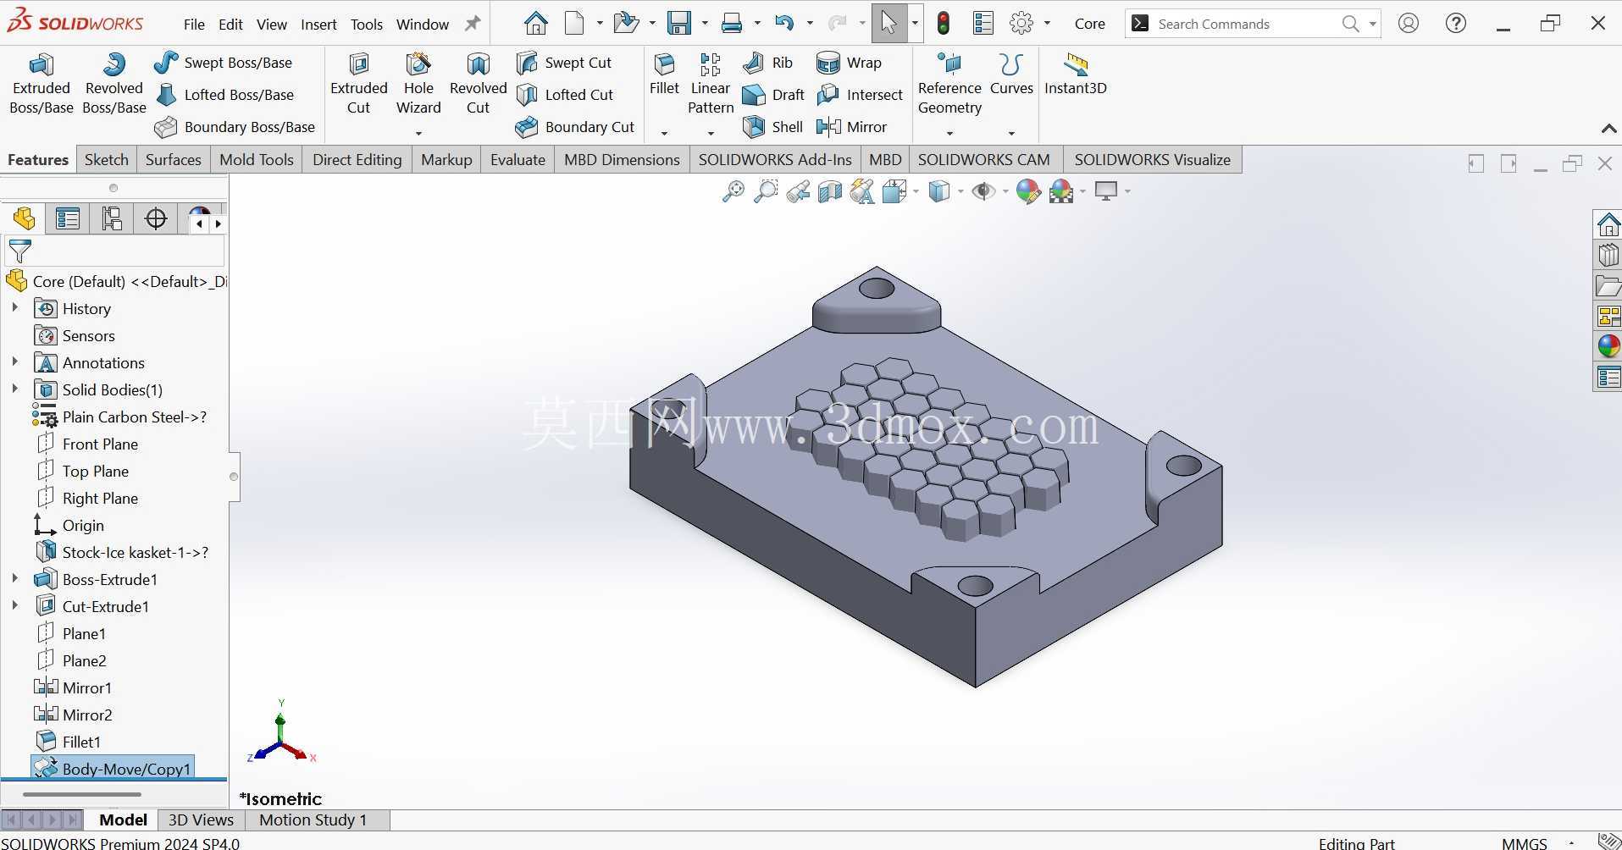The width and height of the screenshot is (1622, 850).
Task: Switch to ConfigurationManager tab icon
Action: point(112,219)
